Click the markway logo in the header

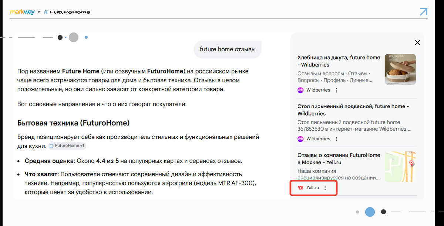tap(22, 12)
